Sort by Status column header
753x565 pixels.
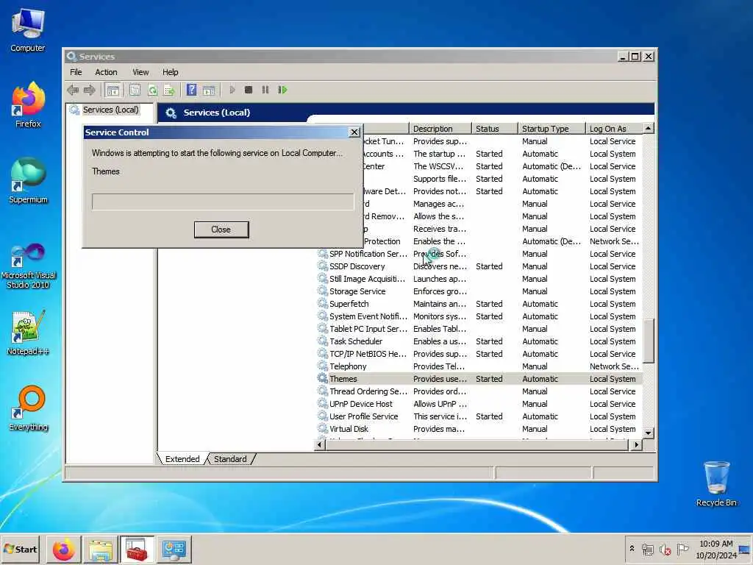pyautogui.click(x=494, y=129)
